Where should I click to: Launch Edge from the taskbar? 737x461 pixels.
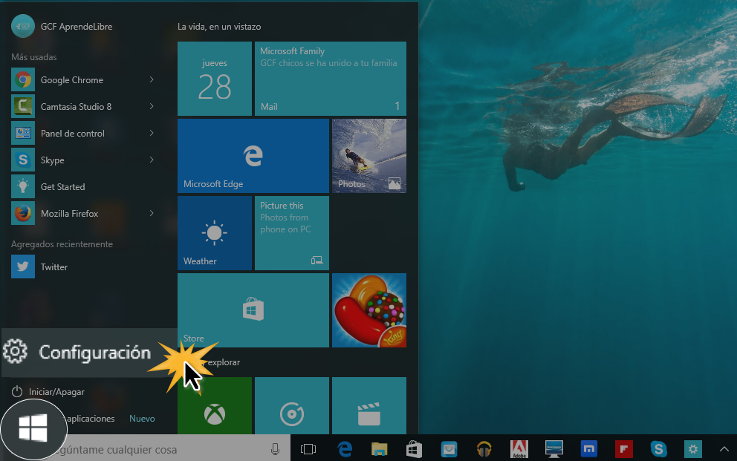[x=345, y=449]
